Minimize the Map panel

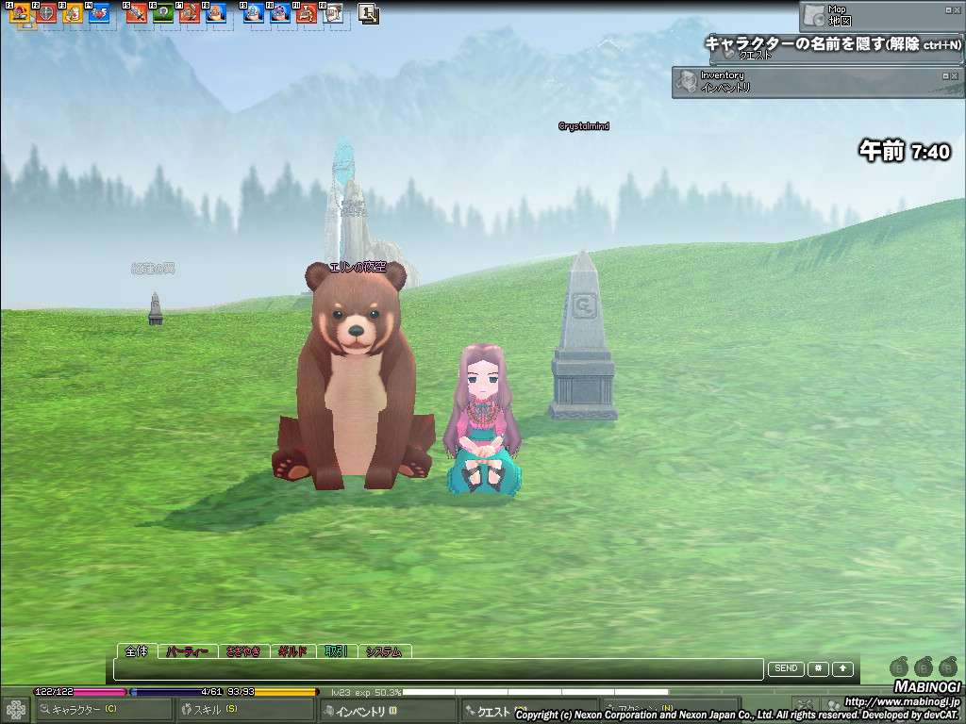[x=947, y=9]
